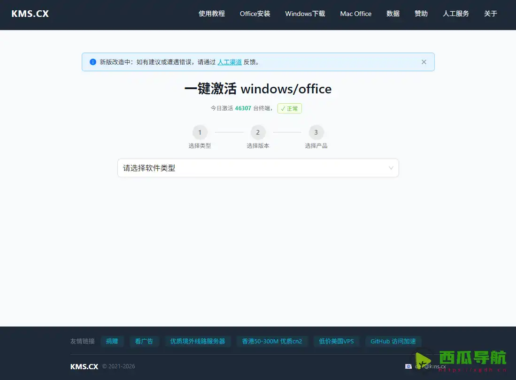516x380 pixels.
Task: Click the 捐赠 link in the footer
Action: click(x=112, y=341)
